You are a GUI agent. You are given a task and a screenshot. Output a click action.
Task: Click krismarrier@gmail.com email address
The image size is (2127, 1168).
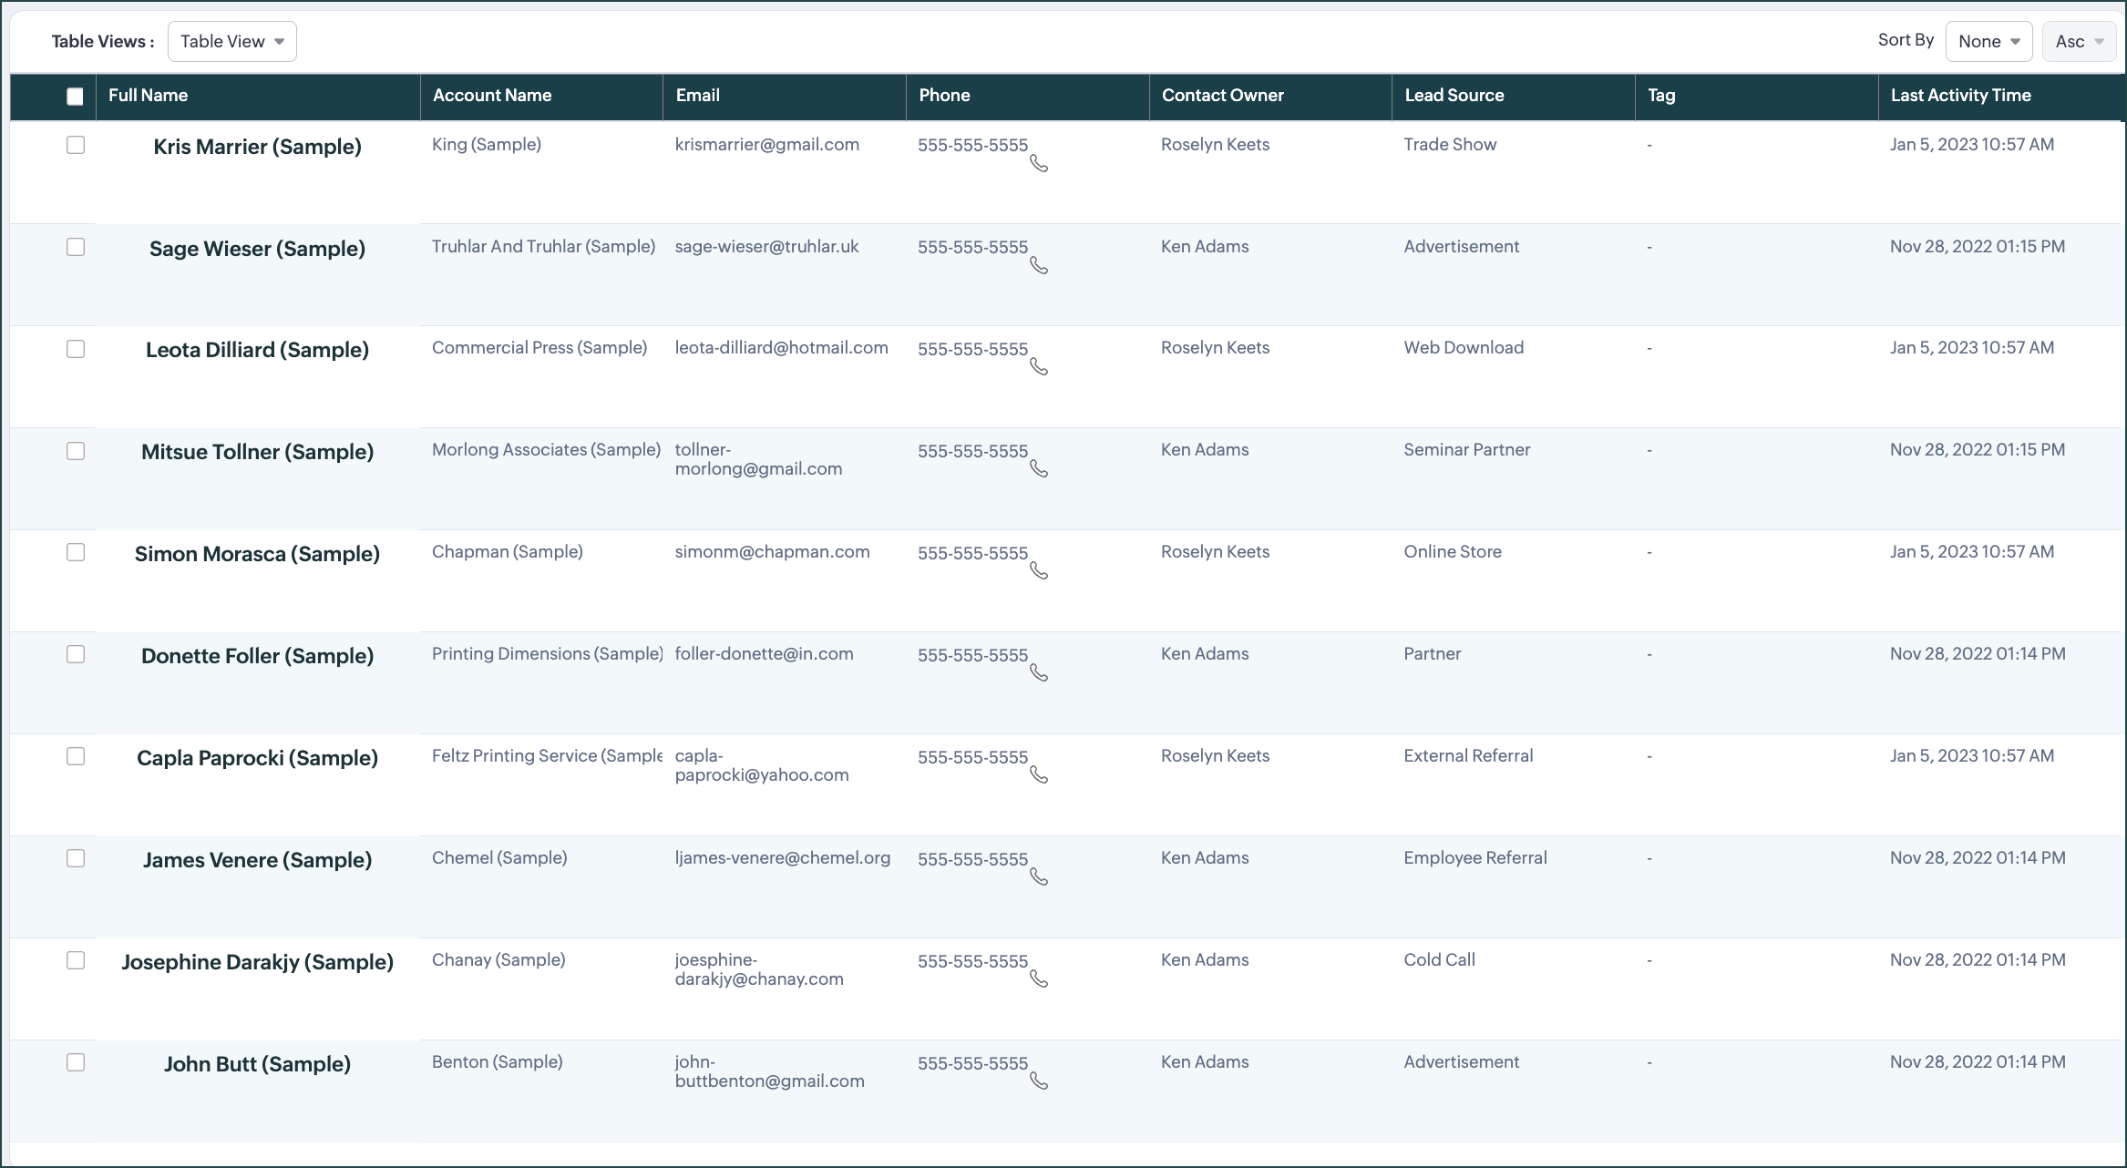click(767, 145)
